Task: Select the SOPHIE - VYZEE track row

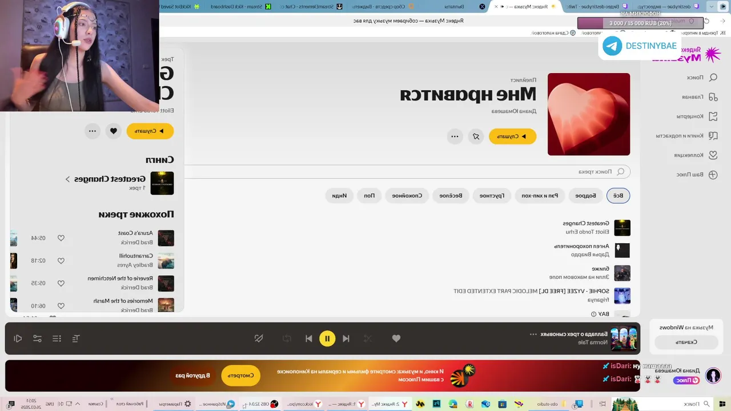Action: coord(407,295)
